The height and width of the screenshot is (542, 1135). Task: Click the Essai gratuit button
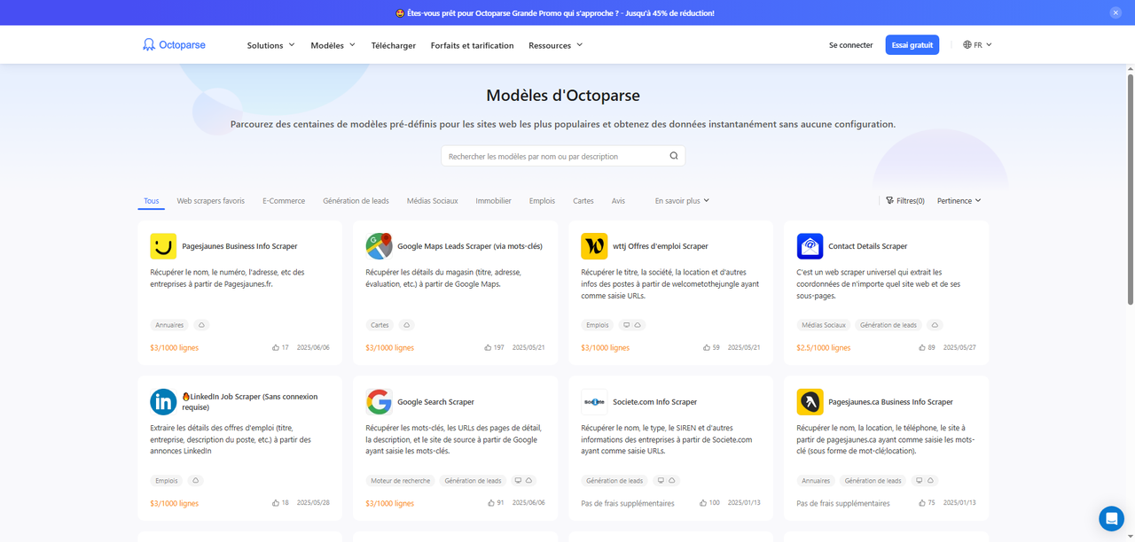point(912,44)
